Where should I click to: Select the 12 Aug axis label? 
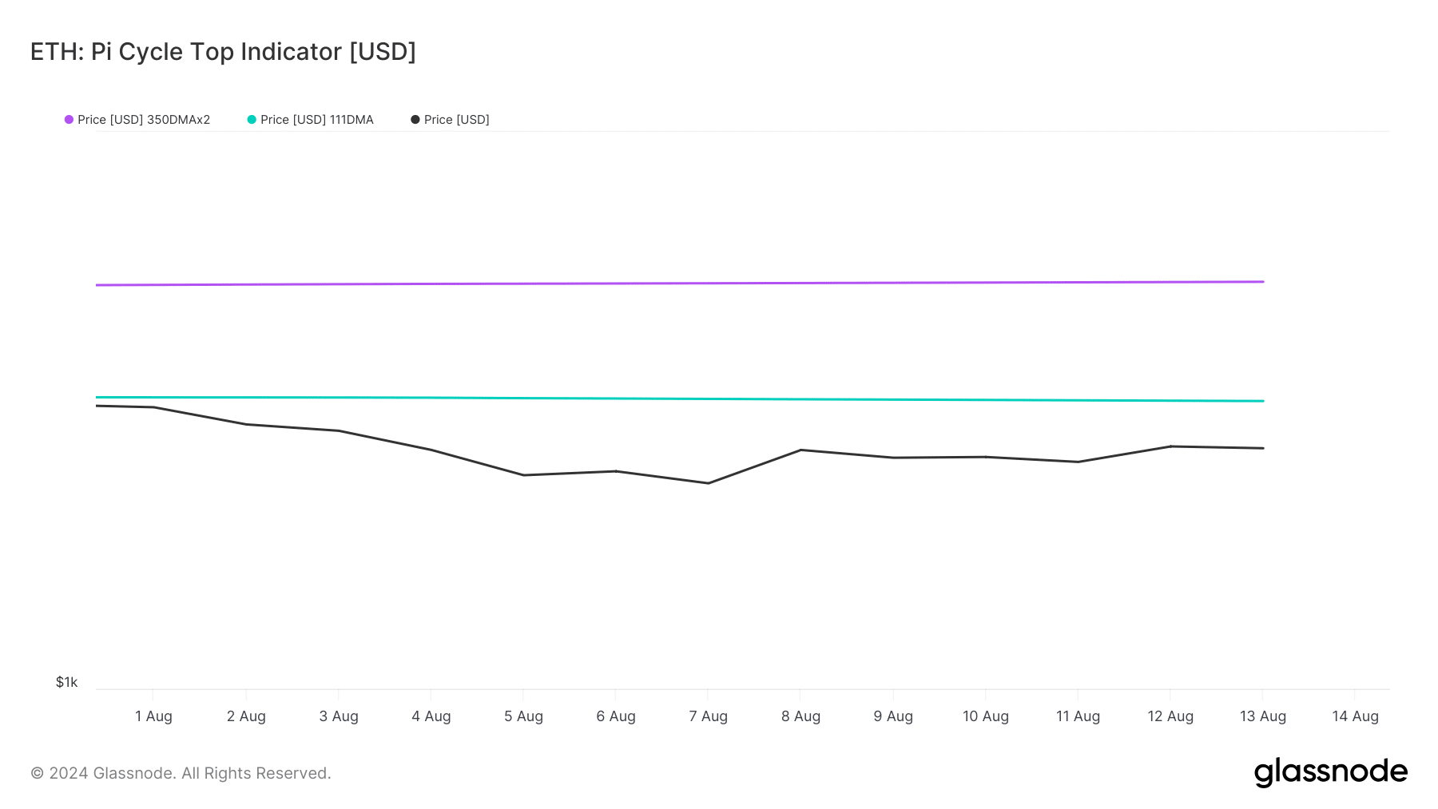point(1170,716)
